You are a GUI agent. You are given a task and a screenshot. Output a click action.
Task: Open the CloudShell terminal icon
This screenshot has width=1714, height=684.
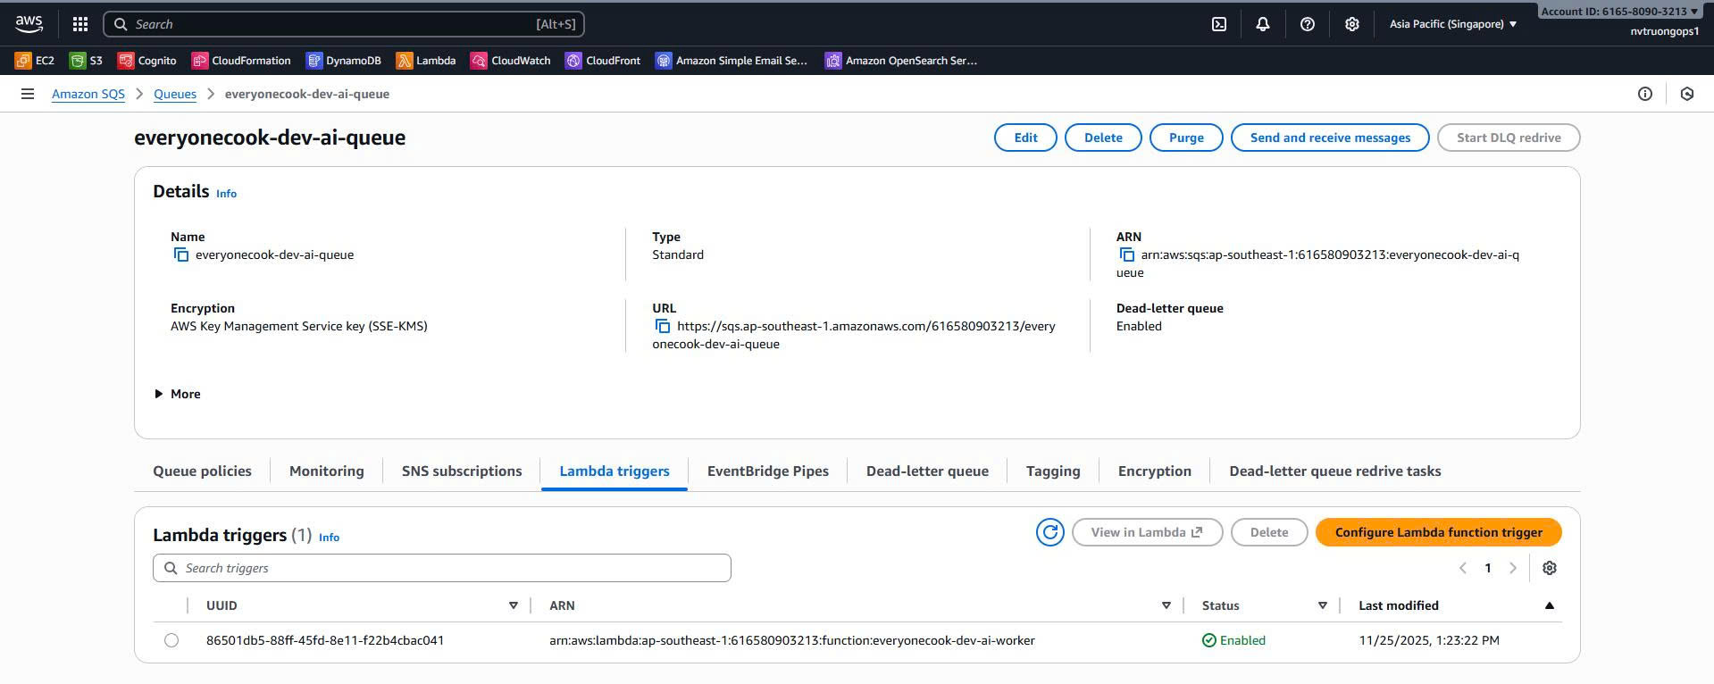point(1219,24)
